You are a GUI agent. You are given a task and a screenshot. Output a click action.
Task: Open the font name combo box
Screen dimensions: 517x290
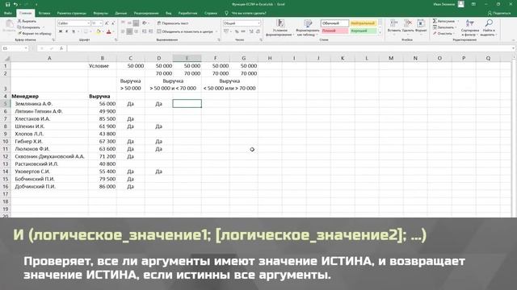tap(74, 23)
